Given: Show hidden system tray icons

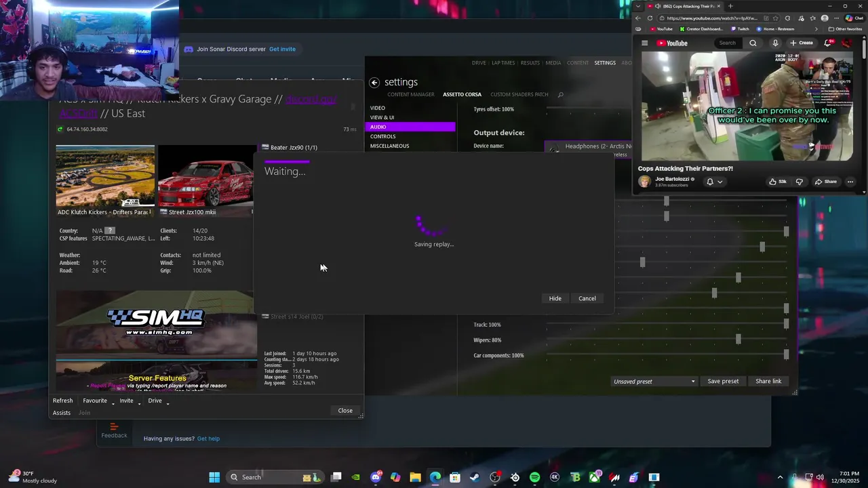Looking at the screenshot, I should (780, 477).
